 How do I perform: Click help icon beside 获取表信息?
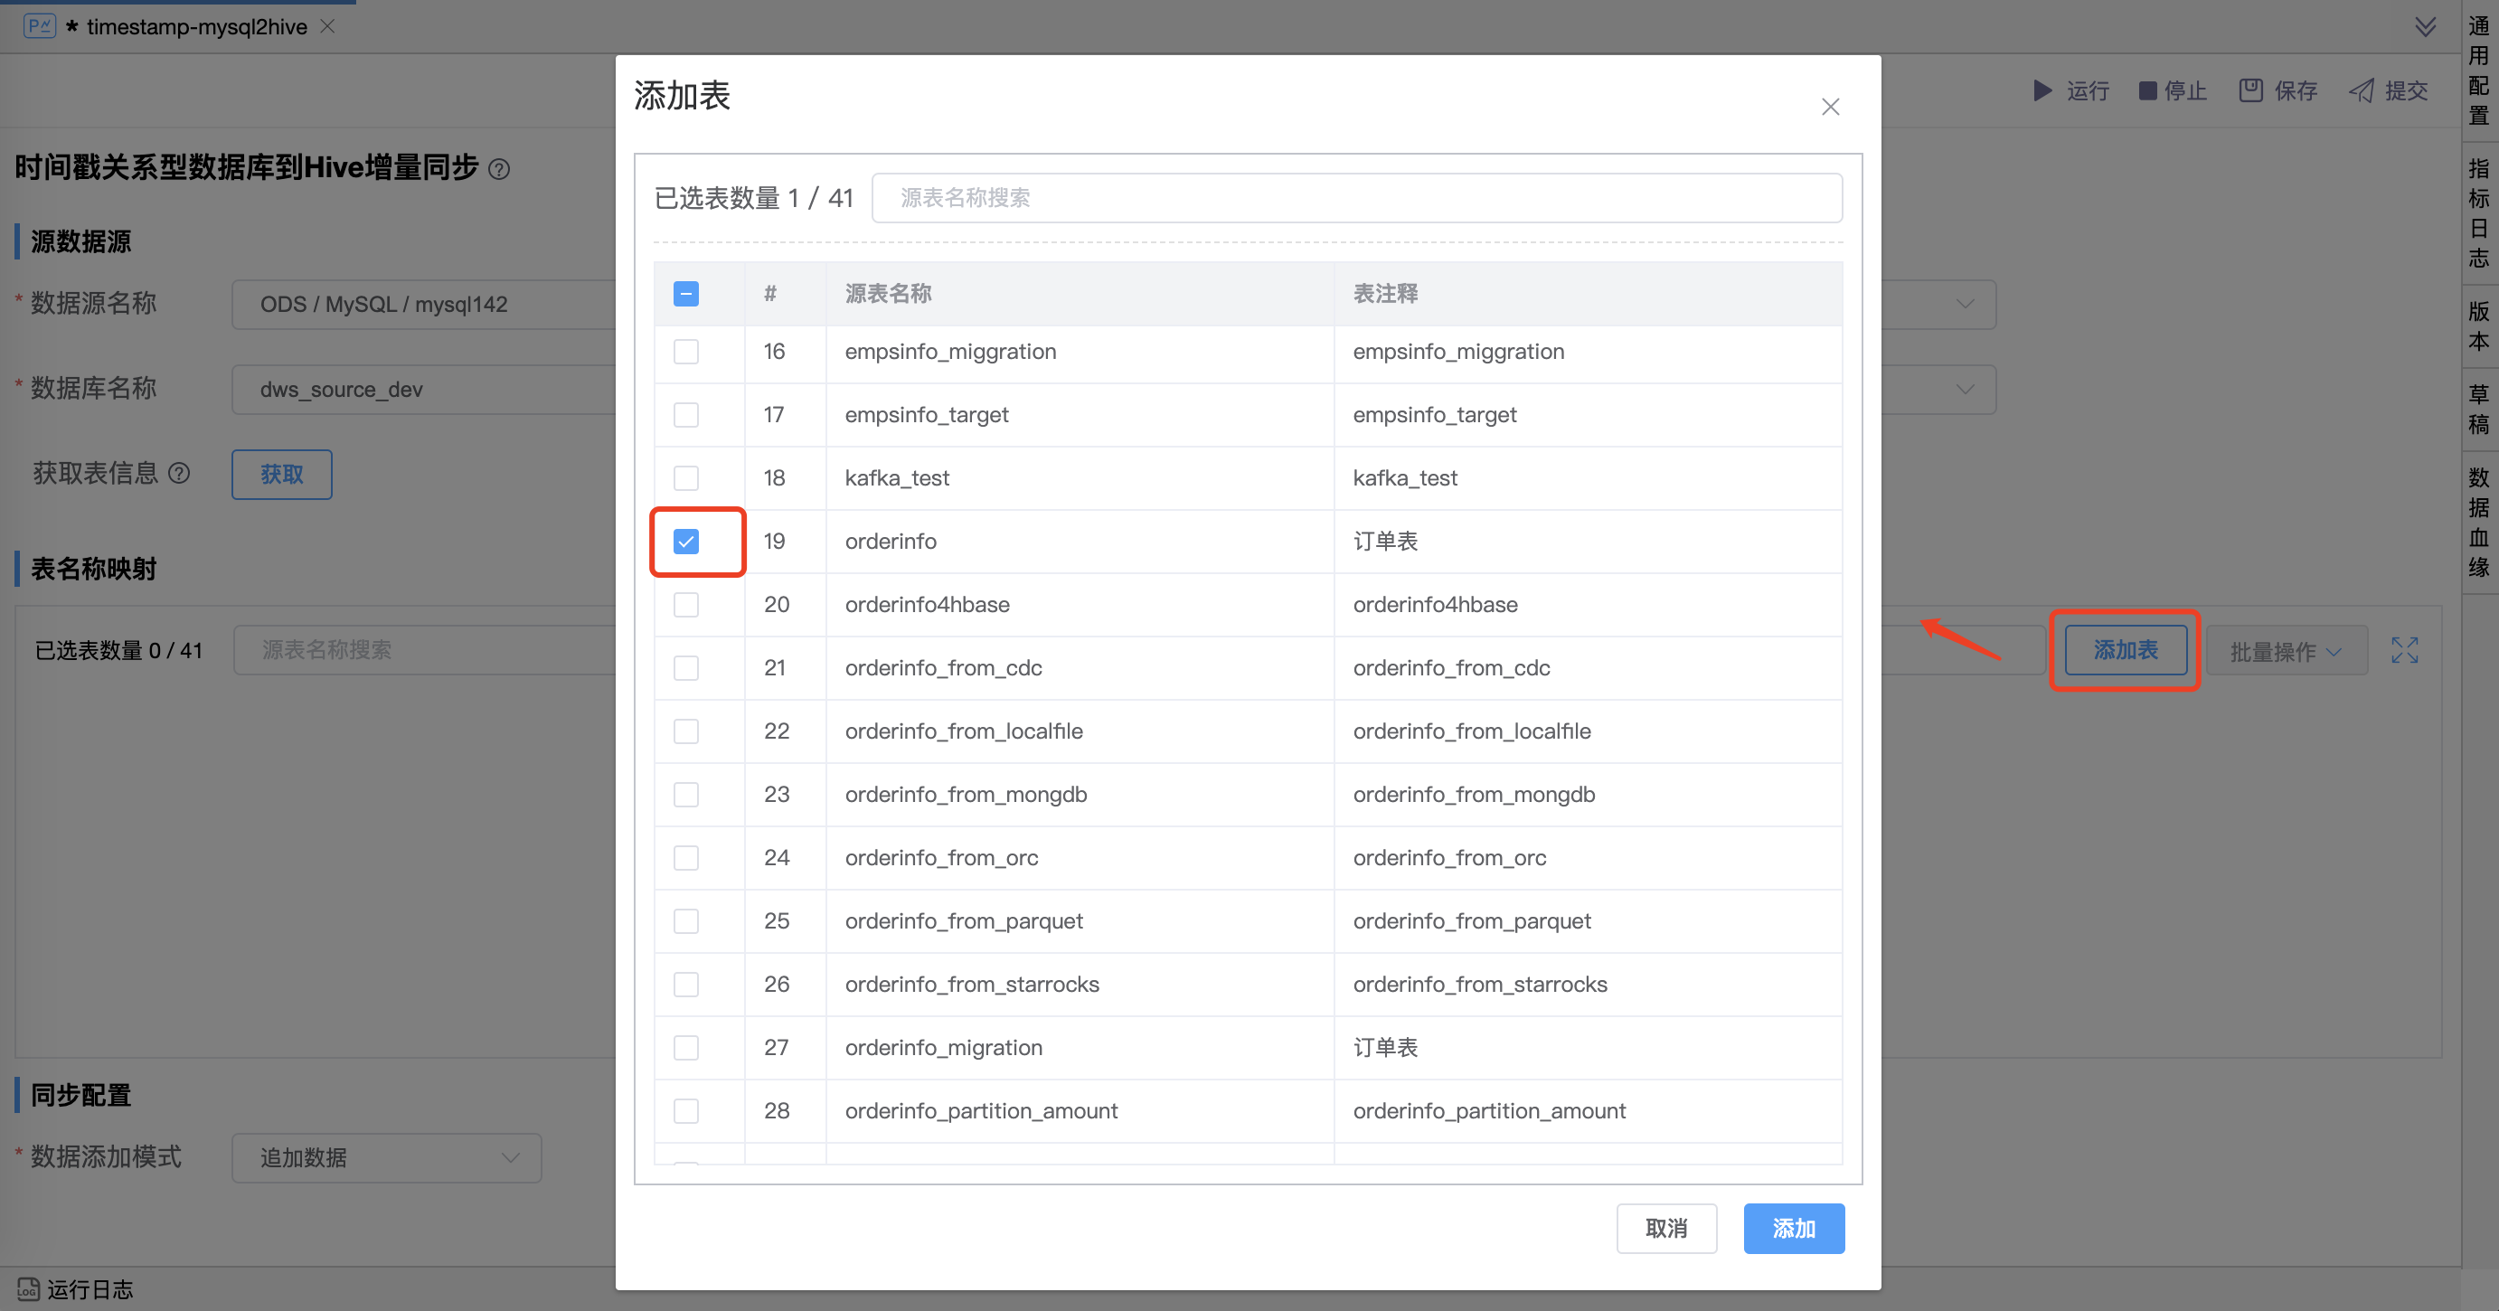(180, 474)
